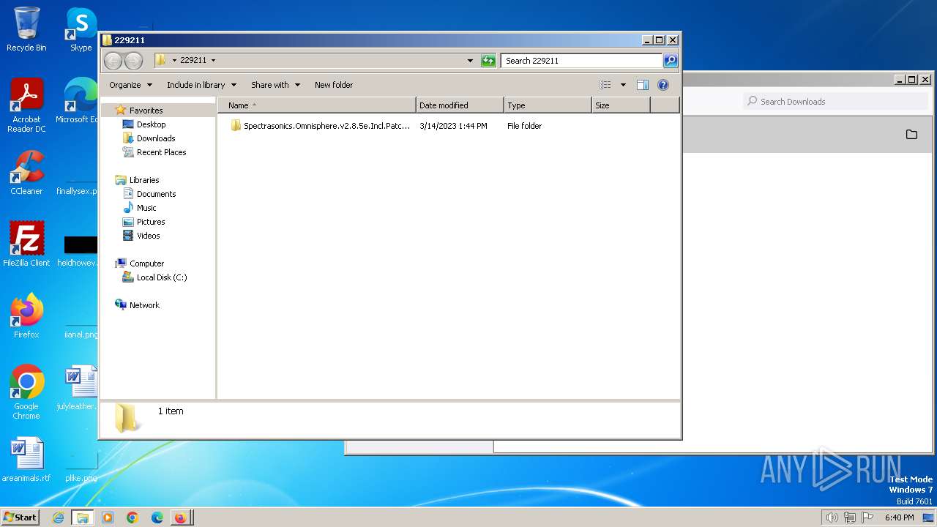Click the folder icon in background window

coord(911,135)
